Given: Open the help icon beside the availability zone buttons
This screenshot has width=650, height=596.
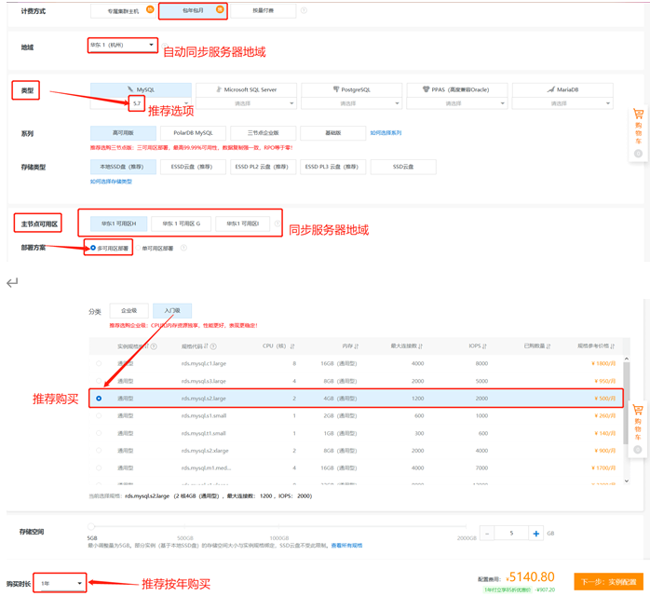Looking at the screenshot, I should (278, 223).
